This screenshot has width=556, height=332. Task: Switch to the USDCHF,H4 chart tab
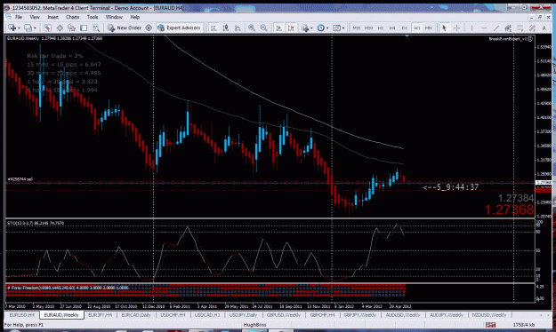point(173,314)
